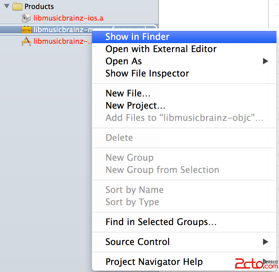Click the Delete menu entry

click(x=119, y=138)
